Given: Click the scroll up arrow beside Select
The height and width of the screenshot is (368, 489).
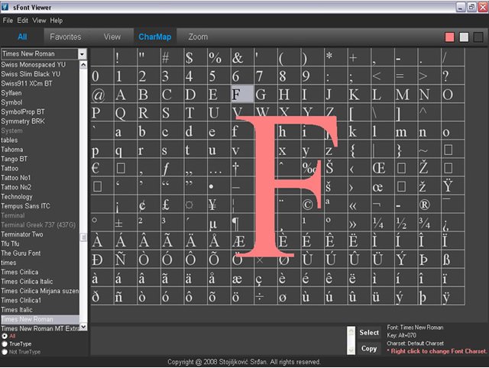Looking at the screenshot, I should click(x=351, y=331).
